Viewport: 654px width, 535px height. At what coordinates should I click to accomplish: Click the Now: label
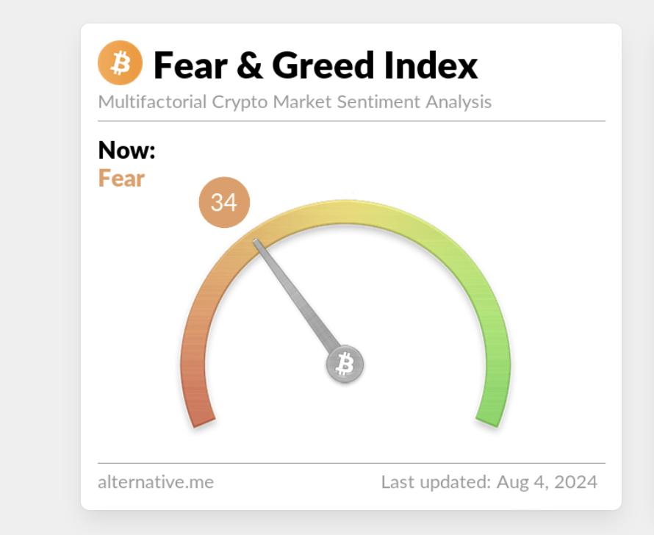tap(127, 150)
